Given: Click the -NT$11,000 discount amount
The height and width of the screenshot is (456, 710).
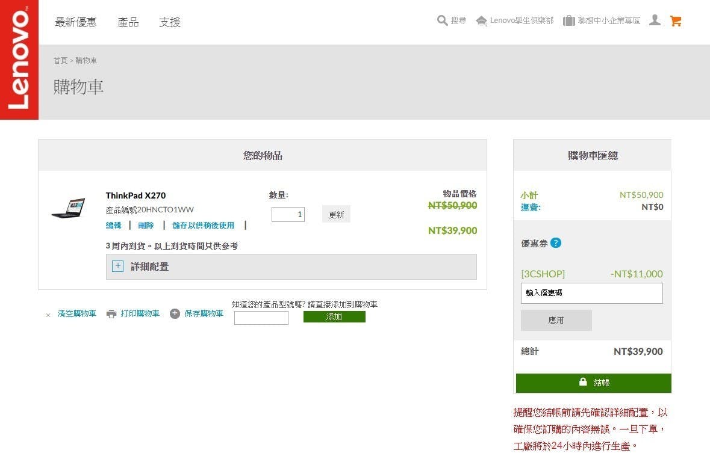Looking at the screenshot, I should (x=637, y=274).
